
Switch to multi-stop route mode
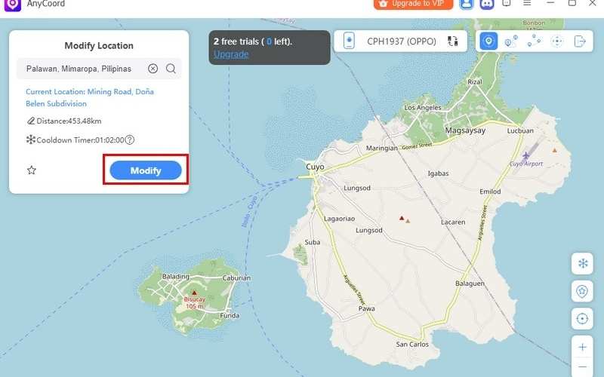(x=534, y=41)
